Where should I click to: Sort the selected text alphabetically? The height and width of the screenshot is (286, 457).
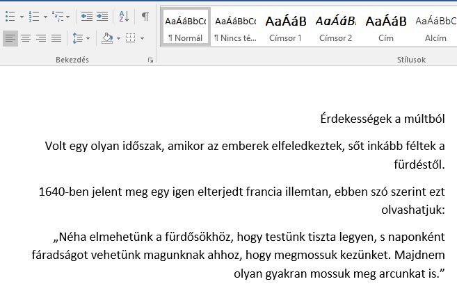coord(123,16)
